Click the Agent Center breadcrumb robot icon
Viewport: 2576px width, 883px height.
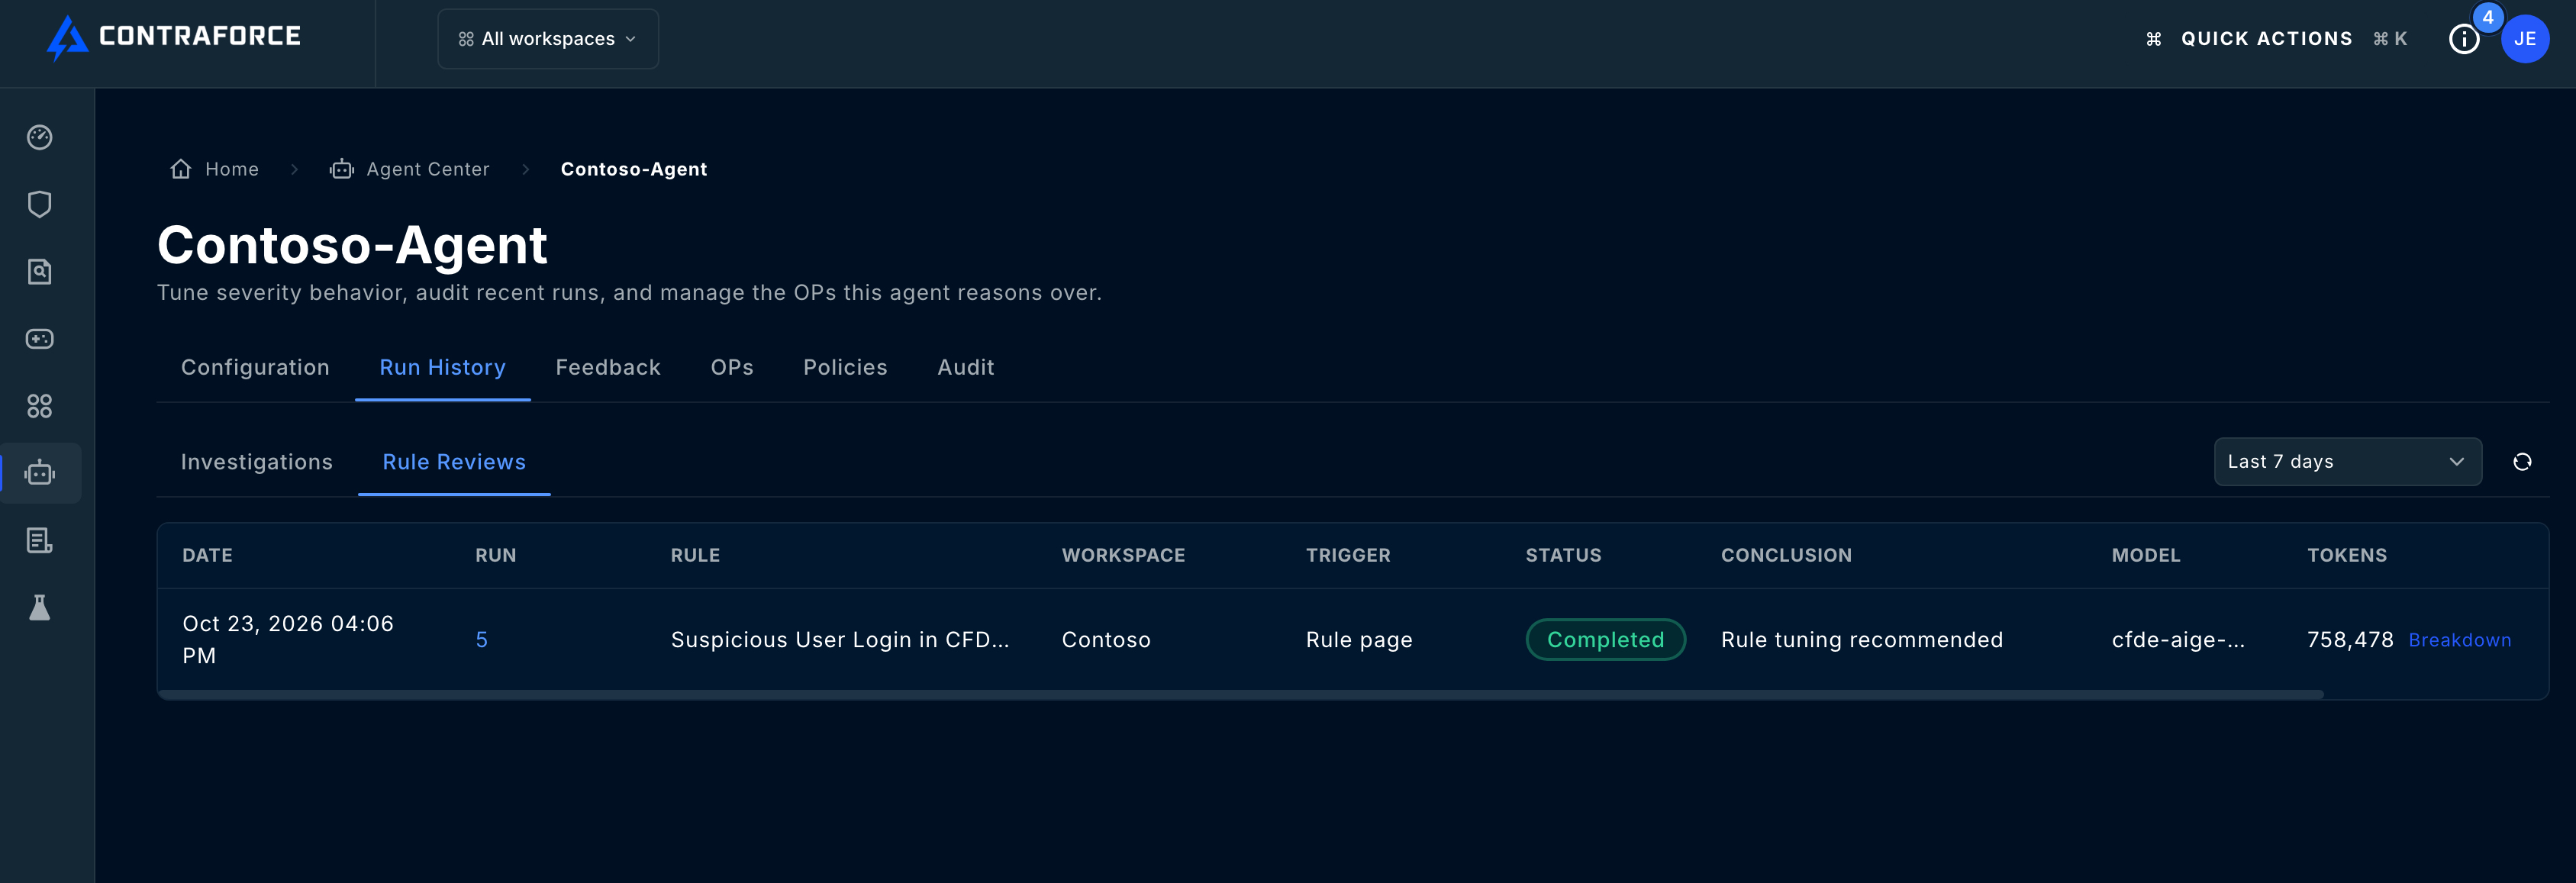click(x=342, y=169)
